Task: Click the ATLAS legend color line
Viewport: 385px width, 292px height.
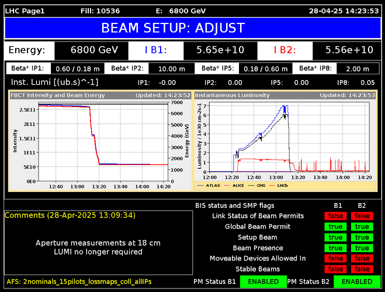Action: [x=200, y=185]
